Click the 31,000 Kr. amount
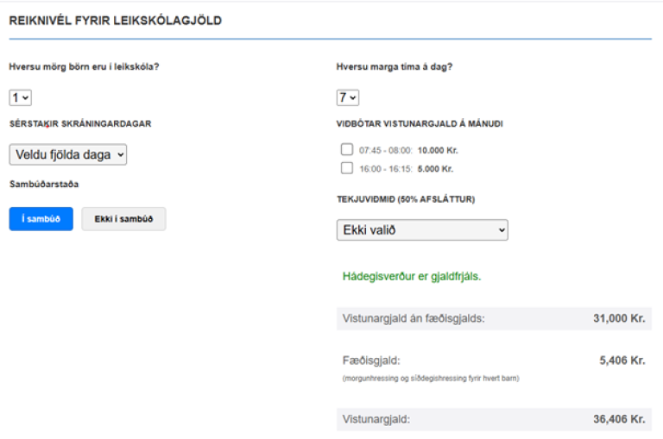 pos(619,318)
